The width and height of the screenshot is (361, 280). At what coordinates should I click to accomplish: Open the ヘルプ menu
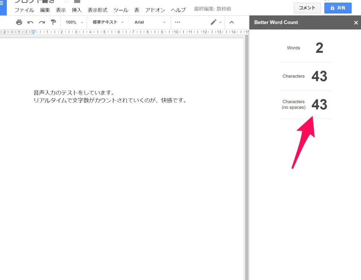coord(178,10)
